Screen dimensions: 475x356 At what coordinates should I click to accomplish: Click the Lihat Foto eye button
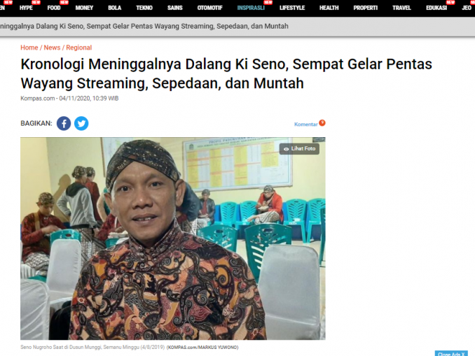299,149
